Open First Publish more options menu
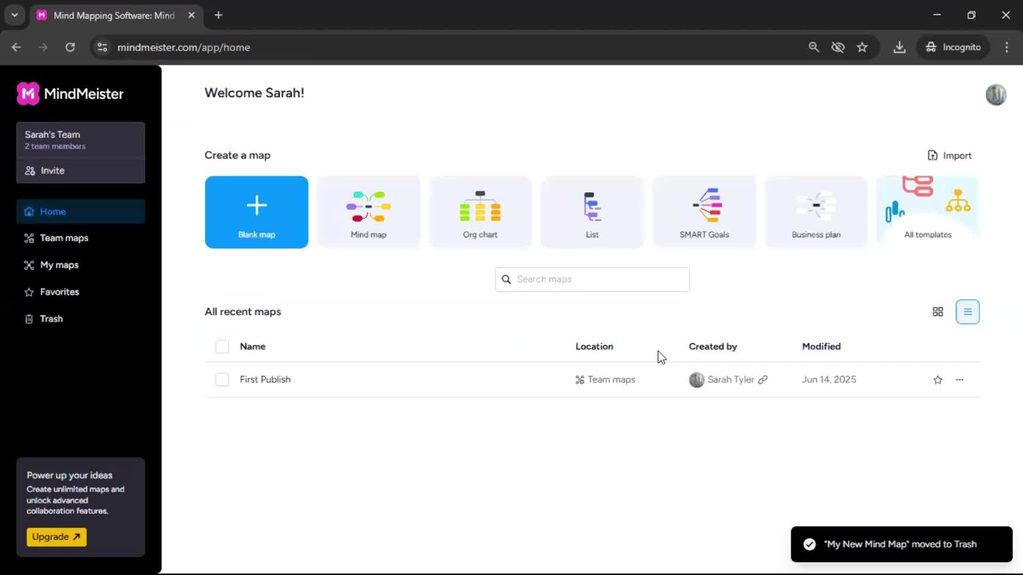This screenshot has width=1023, height=575. (x=960, y=380)
